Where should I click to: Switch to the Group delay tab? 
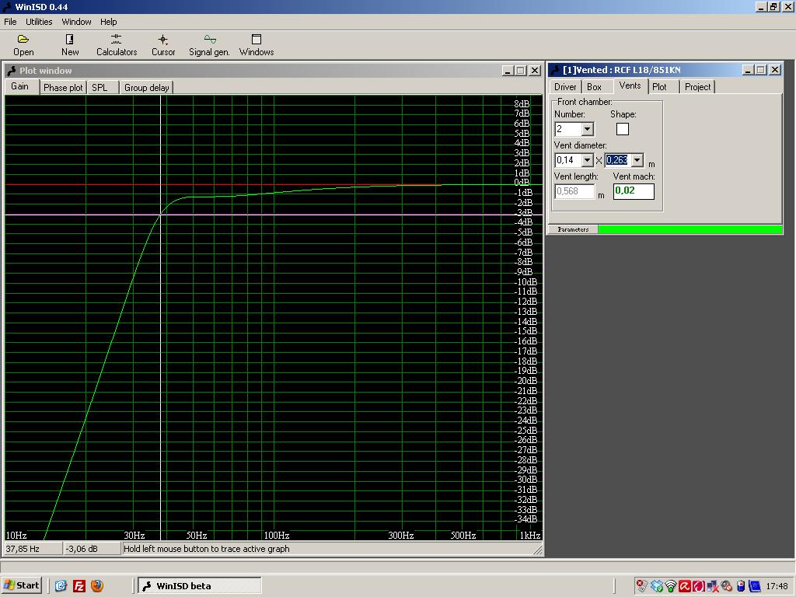146,88
